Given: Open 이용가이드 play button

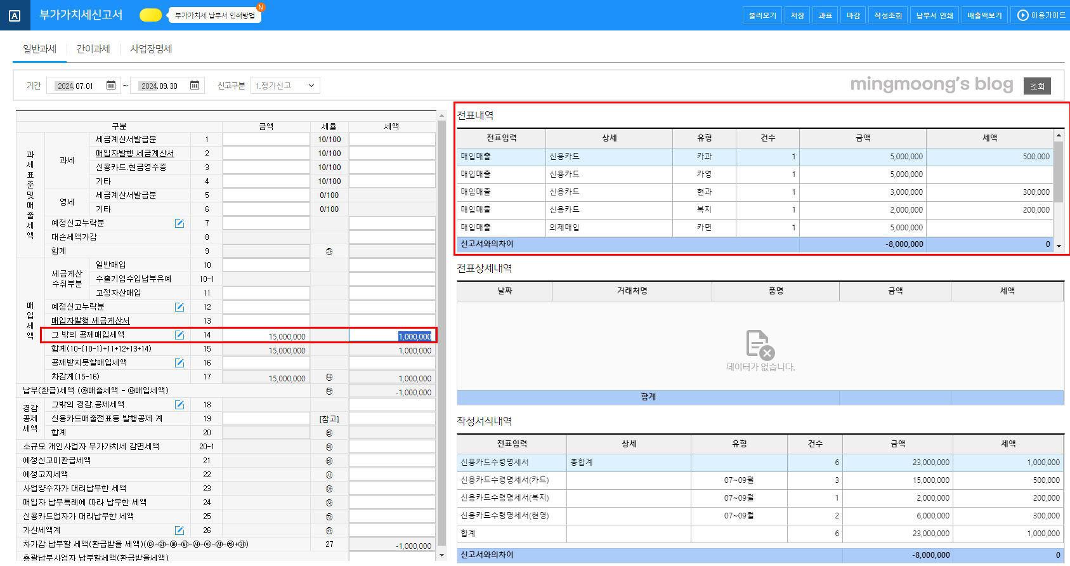Looking at the screenshot, I should pos(1041,15).
